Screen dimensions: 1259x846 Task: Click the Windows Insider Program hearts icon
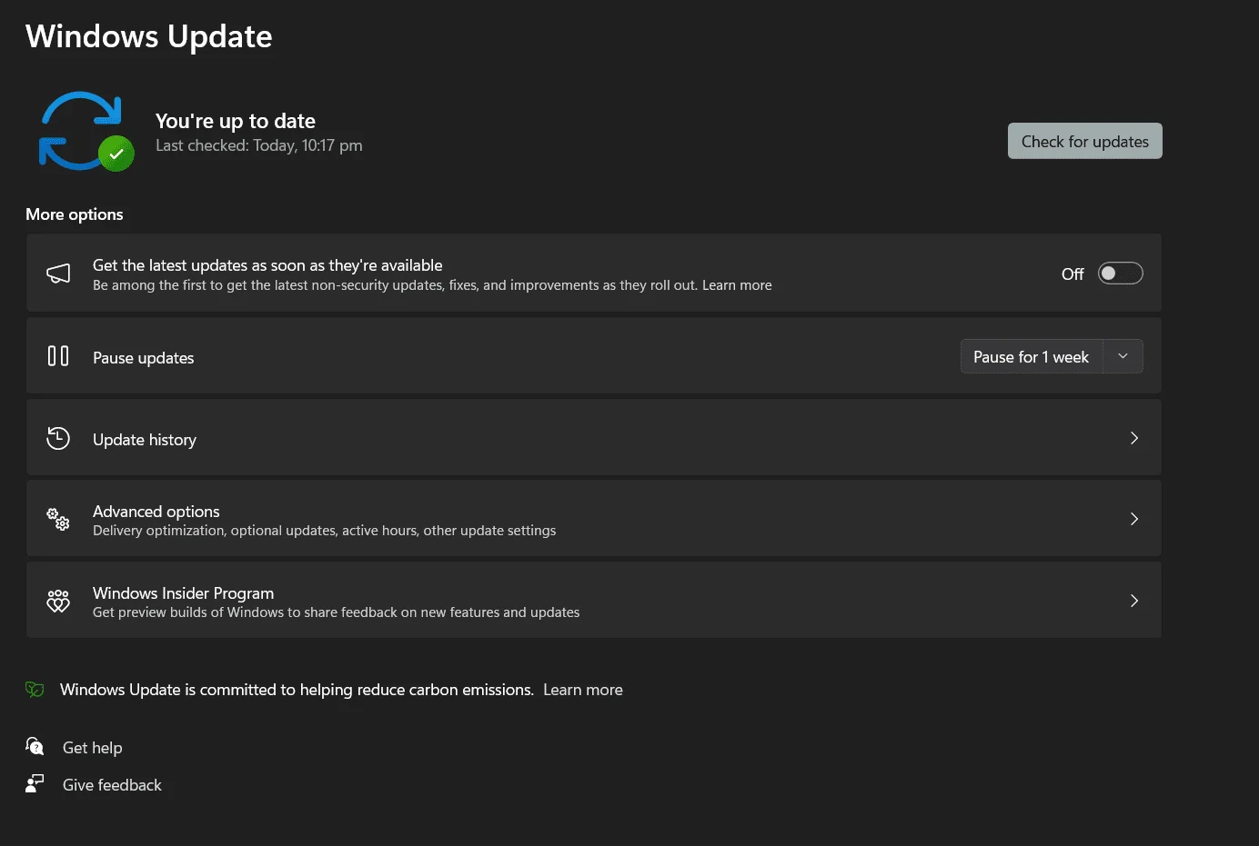click(58, 601)
